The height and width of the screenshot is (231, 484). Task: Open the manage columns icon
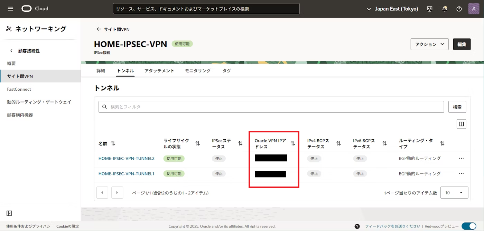(461, 124)
